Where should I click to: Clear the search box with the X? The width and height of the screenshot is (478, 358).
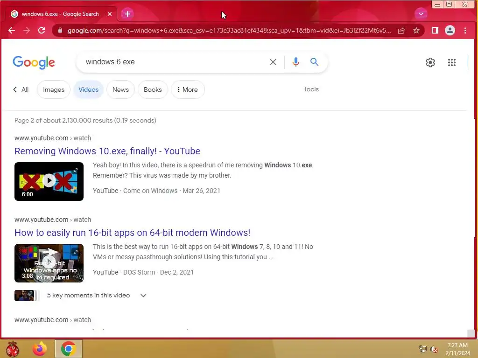click(x=273, y=62)
